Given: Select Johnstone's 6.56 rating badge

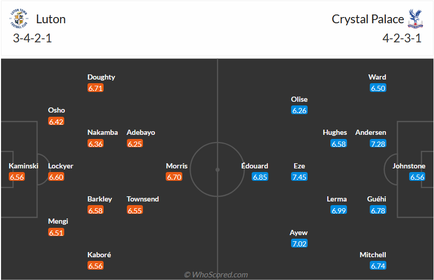Looking at the screenshot, I should click(417, 177).
